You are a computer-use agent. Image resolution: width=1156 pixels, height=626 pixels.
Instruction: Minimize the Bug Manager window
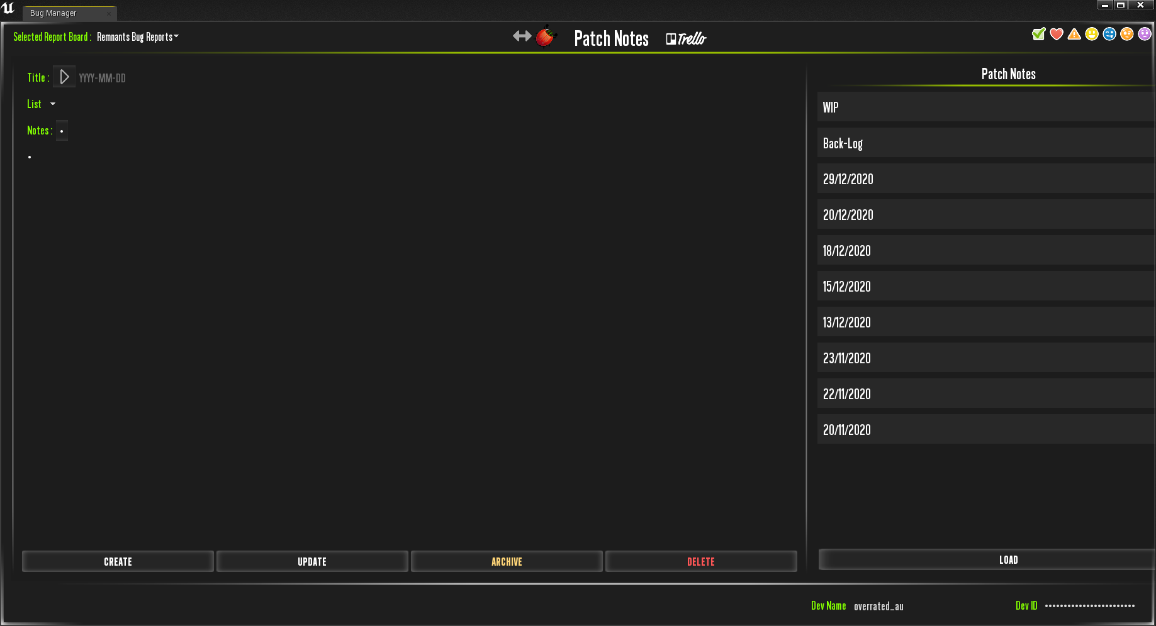click(1105, 4)
